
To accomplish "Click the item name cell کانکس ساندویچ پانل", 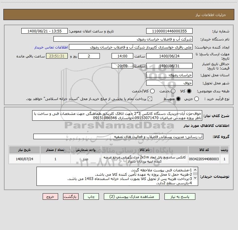I will pyautogui.click(x=145, y=159).
